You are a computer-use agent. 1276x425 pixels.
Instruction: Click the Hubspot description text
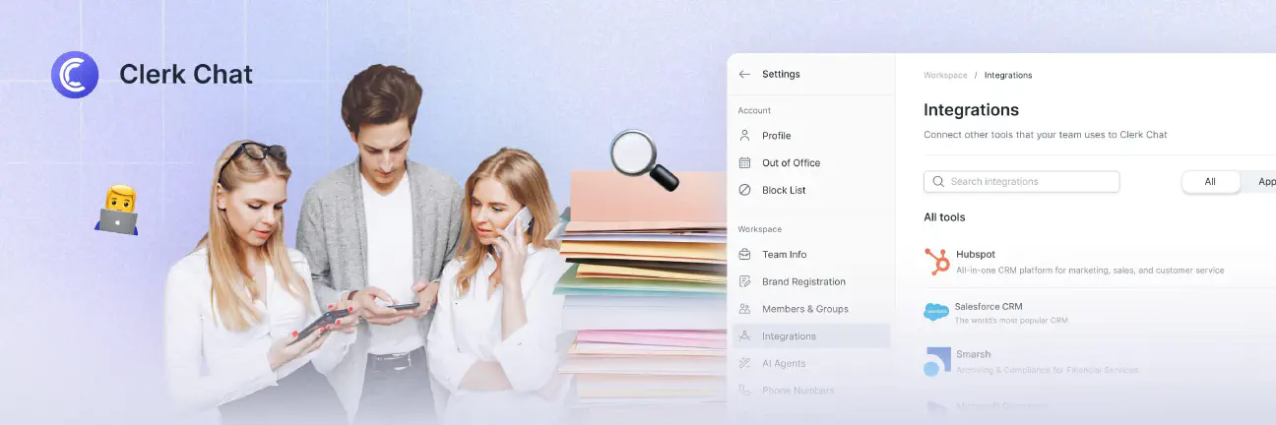pos(1090,270)
